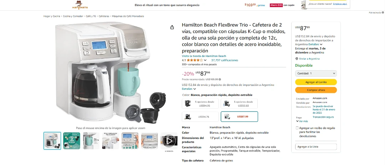Select the US$94.76 color option
Image resolution: width=385 pixels, height=165 pixels.
click(200, 117)
